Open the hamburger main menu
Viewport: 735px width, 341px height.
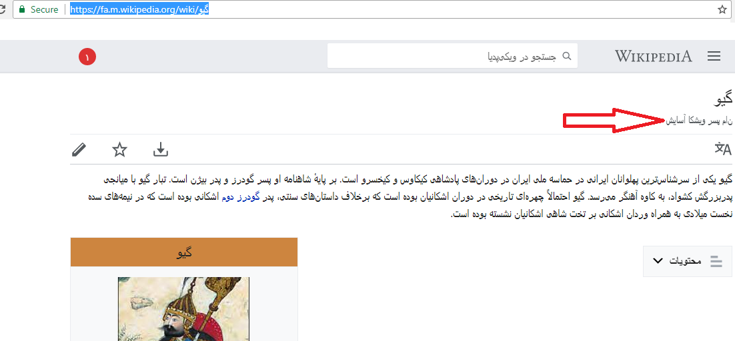(714, 56)
